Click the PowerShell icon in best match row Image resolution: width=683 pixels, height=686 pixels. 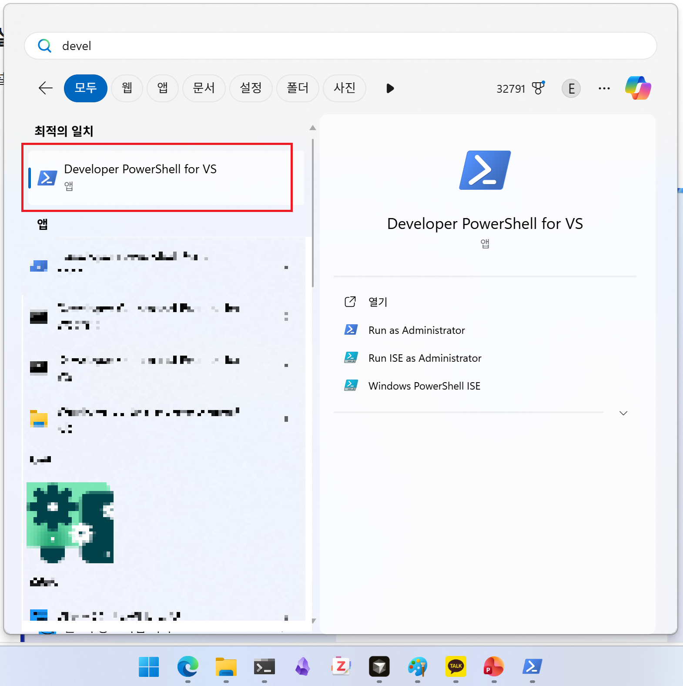pyautogui.click(x=47, y=178)
